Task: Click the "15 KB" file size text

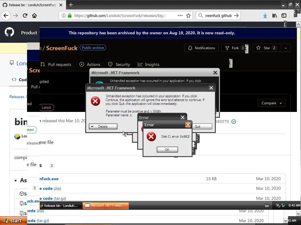Action: (211, 179)
